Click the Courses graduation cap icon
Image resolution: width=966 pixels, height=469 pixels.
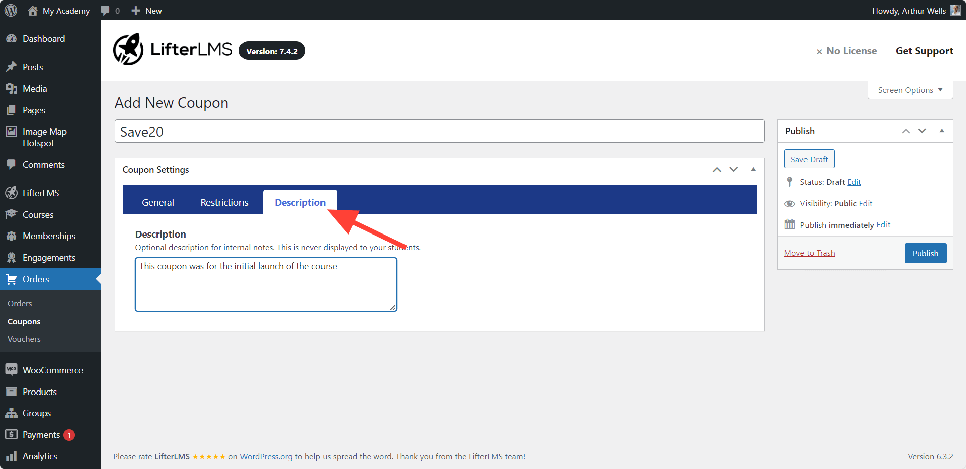point(11,214)
